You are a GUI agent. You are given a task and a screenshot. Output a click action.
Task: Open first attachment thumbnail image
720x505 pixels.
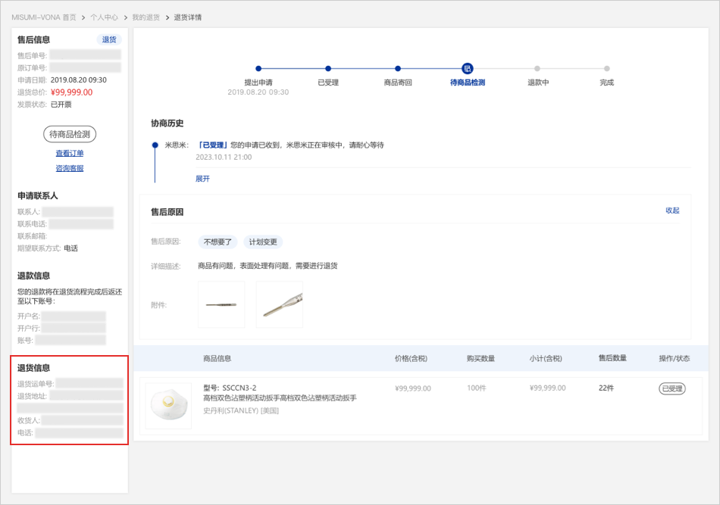221,304
